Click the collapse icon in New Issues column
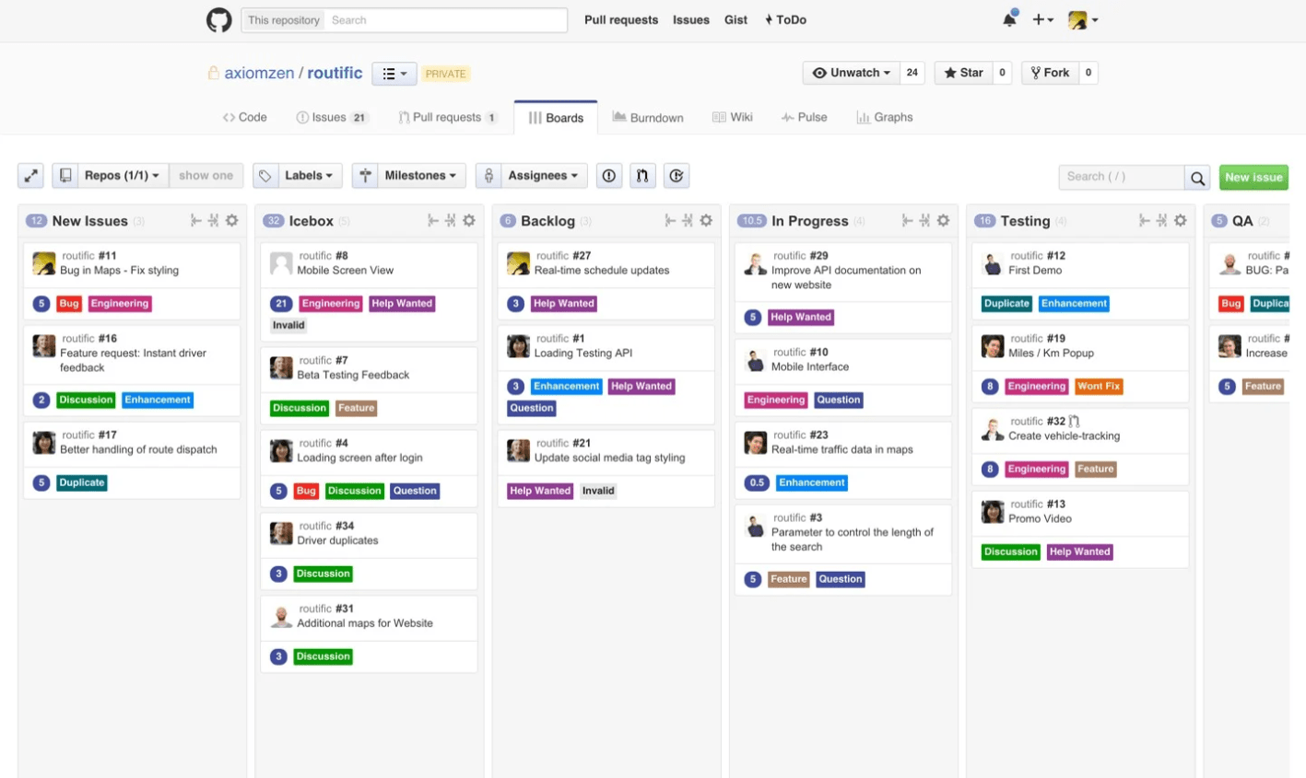 pyautogui.click(x=195, y=221)
